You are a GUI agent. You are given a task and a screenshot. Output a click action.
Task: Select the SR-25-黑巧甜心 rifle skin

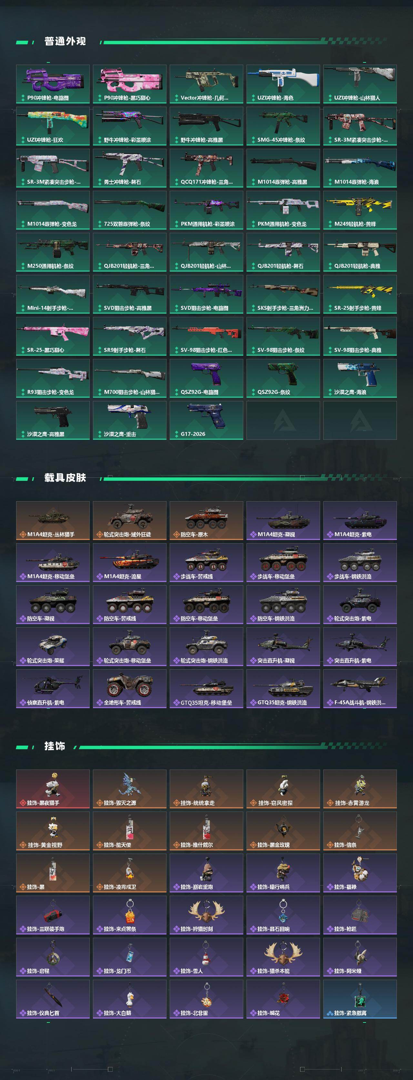click(53, 336)
